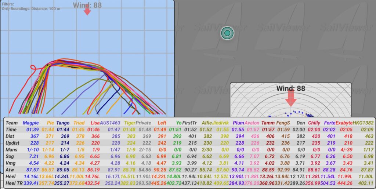376x189 pixels.
Task: Click the Wind: 88 label on polar plot
Action: [x=291, y=88]
